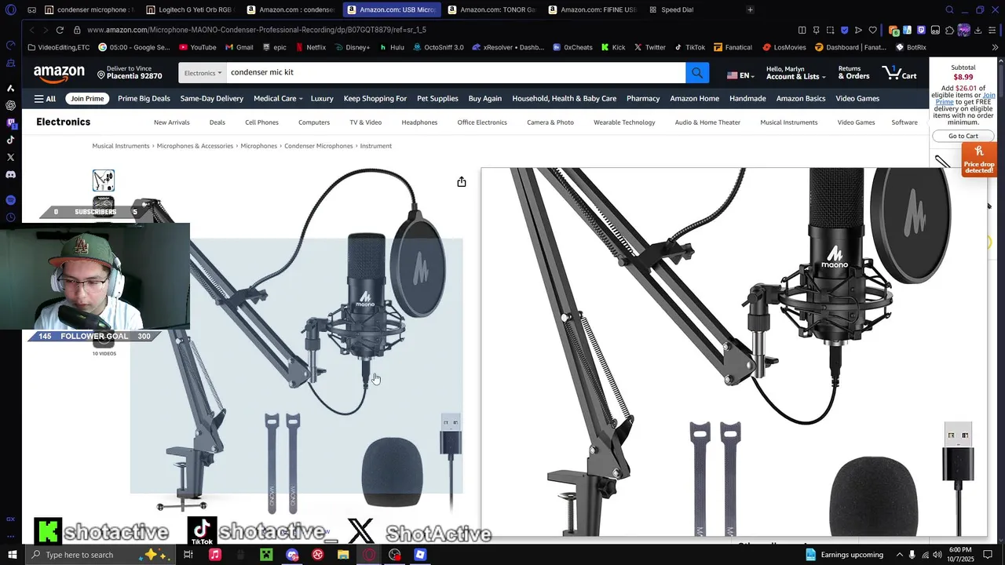Image resolution: width=1005 pixels, height=565 pixels.
Task: Open TikTok in the browser sidebar
Action: coord(10,140)
